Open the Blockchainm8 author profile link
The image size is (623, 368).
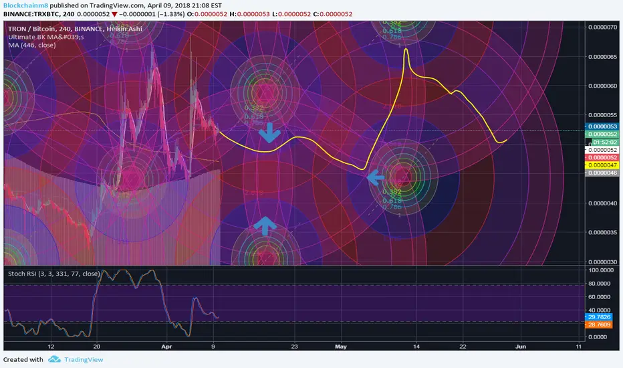25,5
